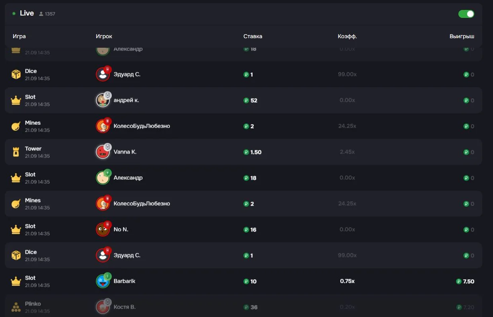Click the Коэфф. column header
Screen dimensions: 493x317
pyautogui.click(x=347, y=36)
